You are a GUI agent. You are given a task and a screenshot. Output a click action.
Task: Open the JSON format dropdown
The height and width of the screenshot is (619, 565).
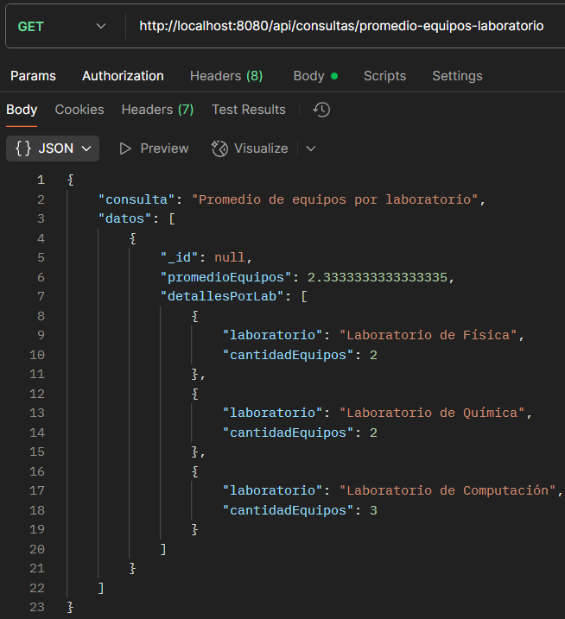tap(53, 148)
